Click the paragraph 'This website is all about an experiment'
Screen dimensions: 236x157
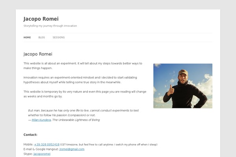83,66
